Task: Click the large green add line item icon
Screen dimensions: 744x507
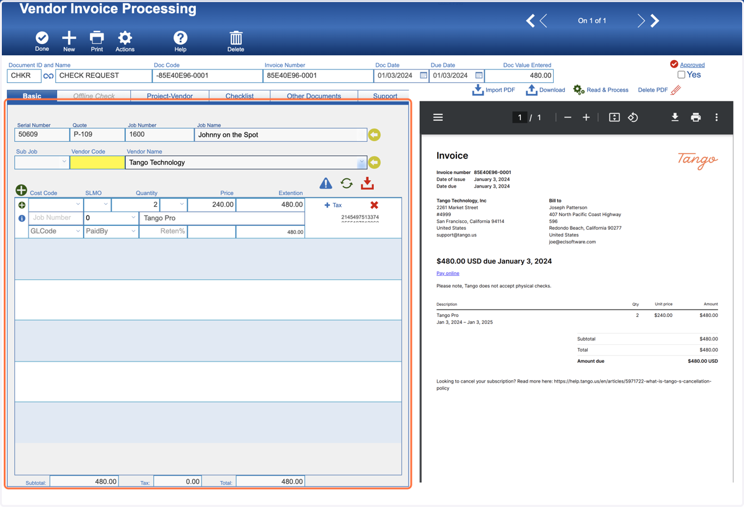Action: 21,190
